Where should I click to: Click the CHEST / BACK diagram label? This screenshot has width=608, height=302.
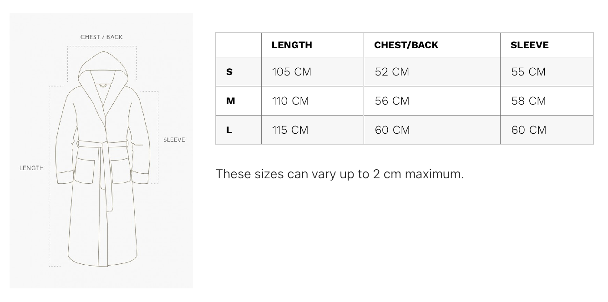point(101,37)
